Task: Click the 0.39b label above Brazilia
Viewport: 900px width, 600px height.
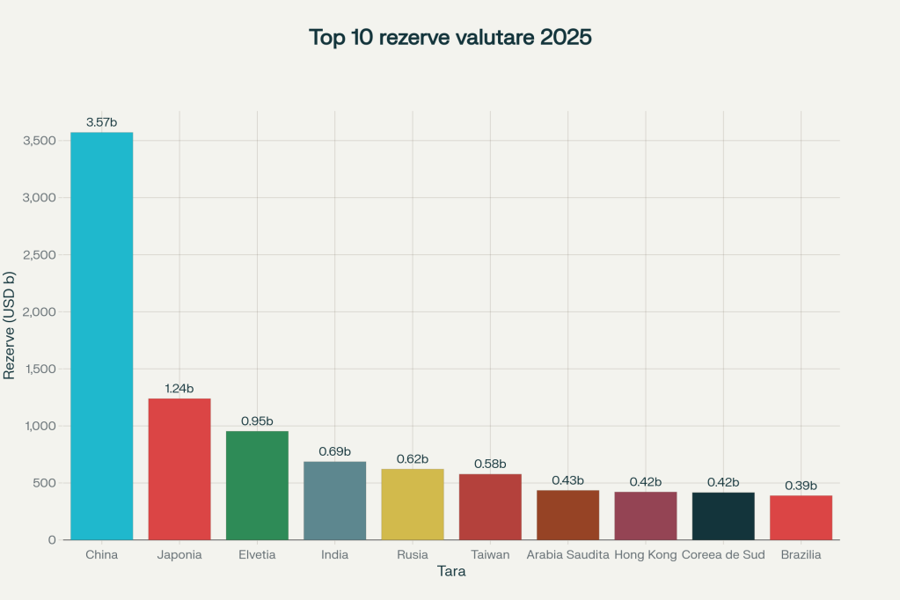Action: point(801,486)
